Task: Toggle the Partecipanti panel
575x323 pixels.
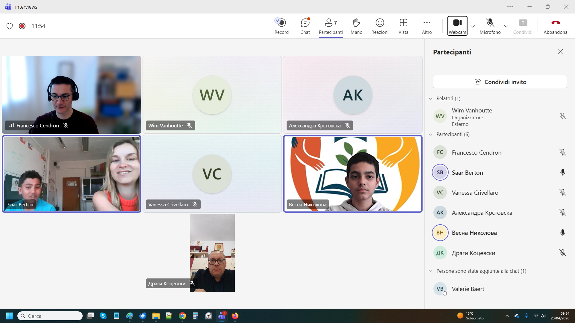Action: (331, 26)
